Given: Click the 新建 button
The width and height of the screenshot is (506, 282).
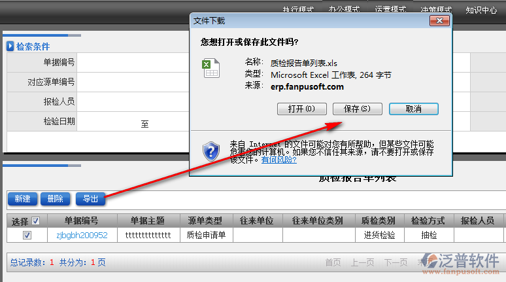Looking at the screenshot, I should (x=22, y=199).
